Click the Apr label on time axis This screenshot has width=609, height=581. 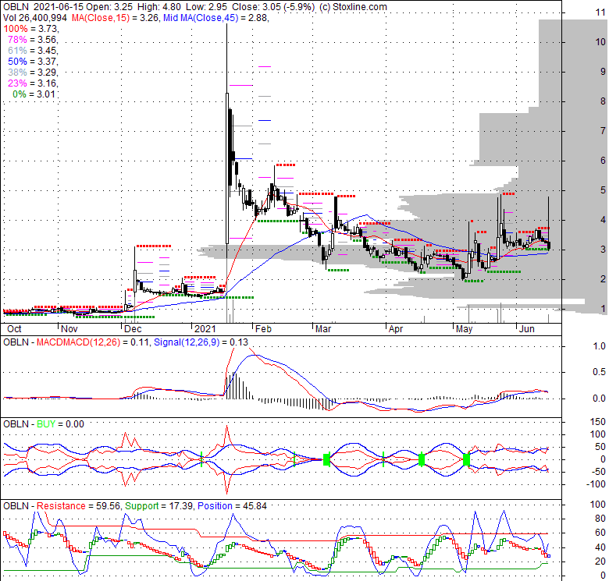pyautogui.click(x=396, y=329)
